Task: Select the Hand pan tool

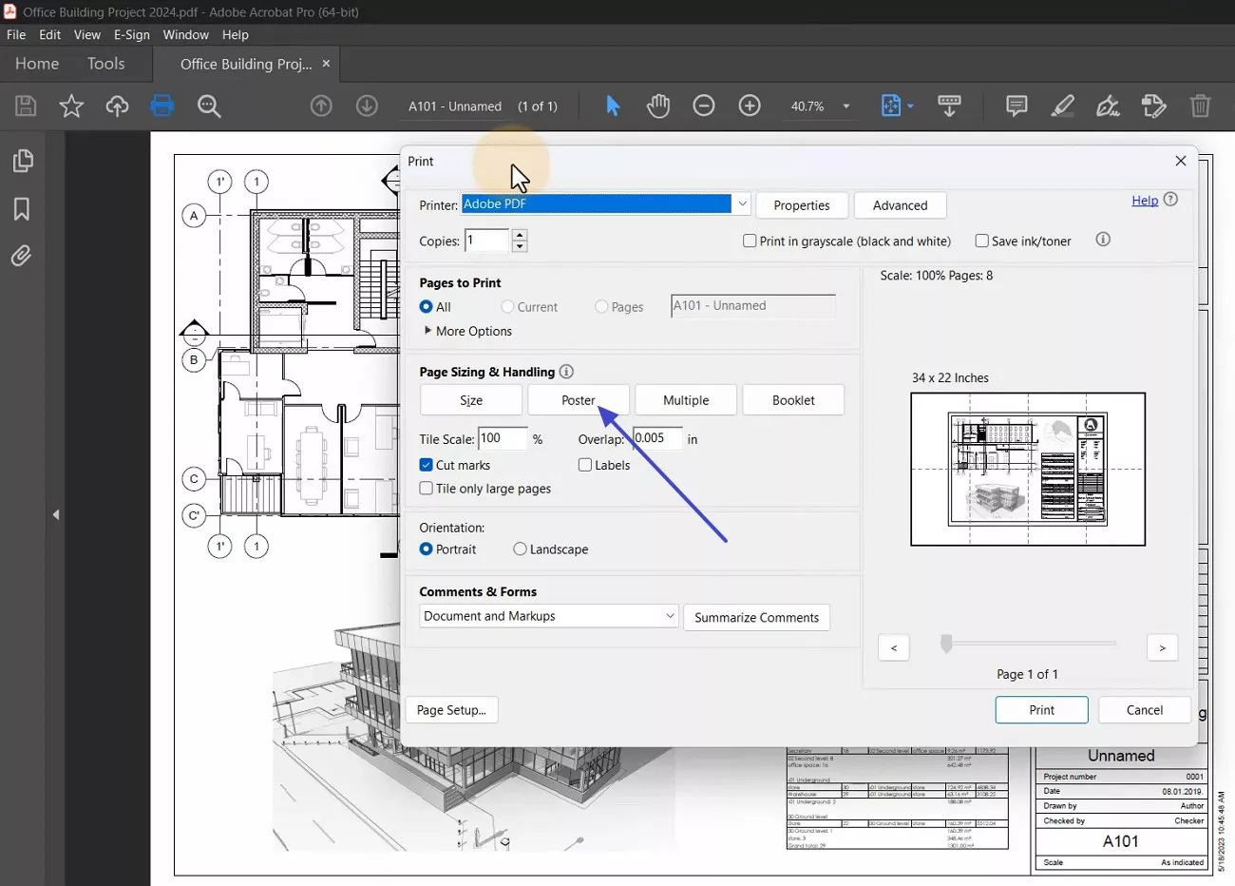Action: pos(657,106)
